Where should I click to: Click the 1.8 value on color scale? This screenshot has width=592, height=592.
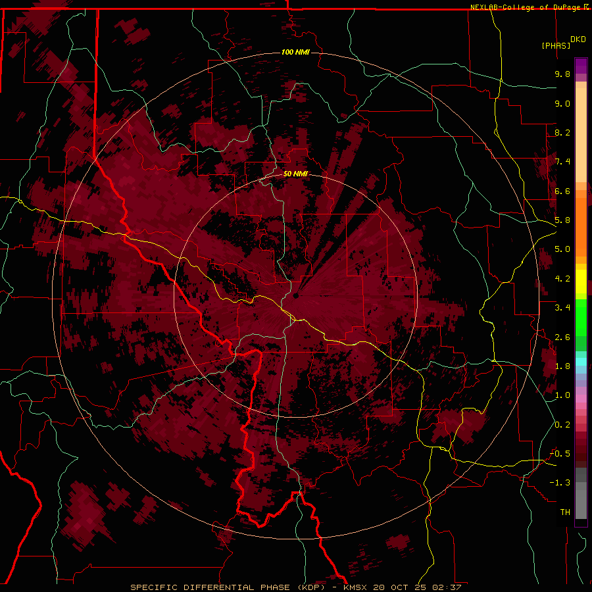562,366
